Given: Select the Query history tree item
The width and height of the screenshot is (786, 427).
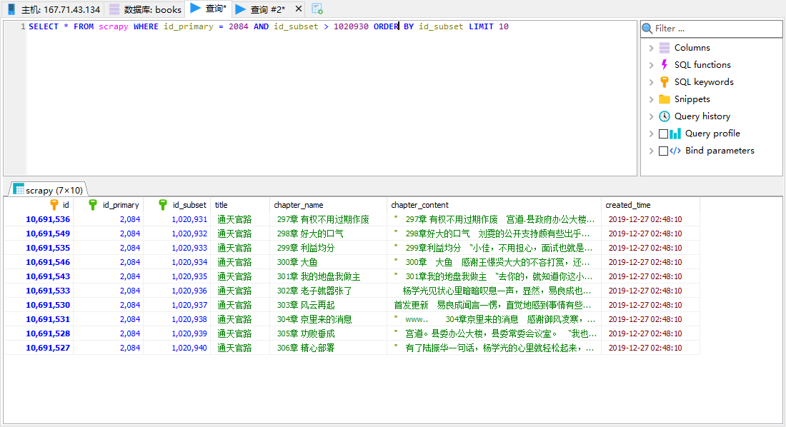Looking at the screenshot, I should pyautogui.click(x=702, y=116).
